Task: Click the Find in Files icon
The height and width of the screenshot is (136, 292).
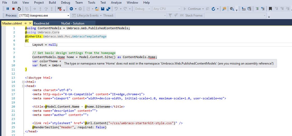Action: click(224, 9)
